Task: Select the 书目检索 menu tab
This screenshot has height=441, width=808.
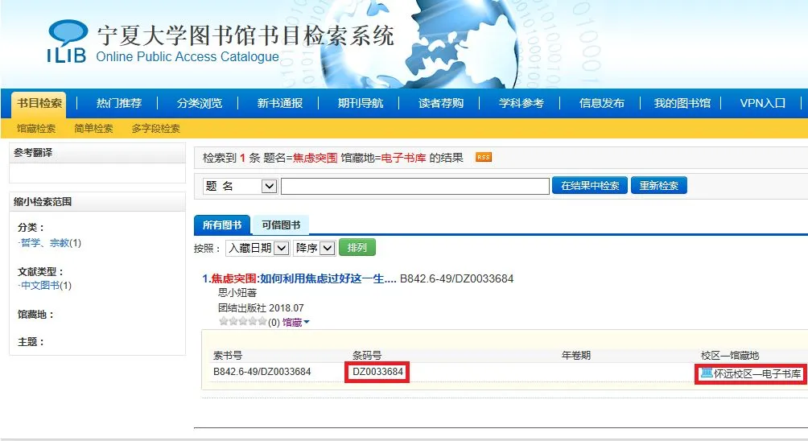Action: point(39,103)
